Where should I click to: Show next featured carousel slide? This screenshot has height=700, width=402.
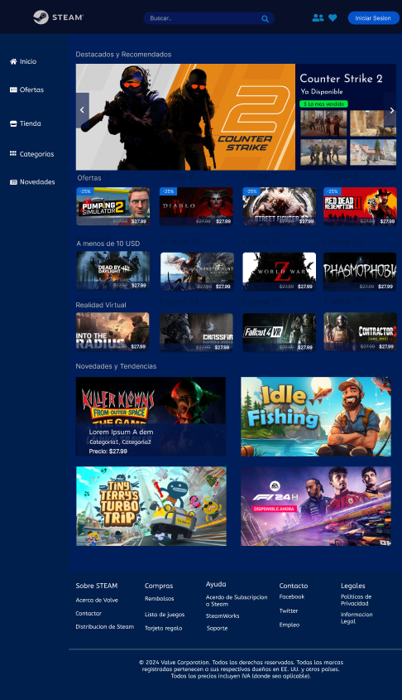coord(391,110)
